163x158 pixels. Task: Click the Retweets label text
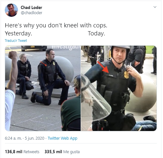coord(32,152)
